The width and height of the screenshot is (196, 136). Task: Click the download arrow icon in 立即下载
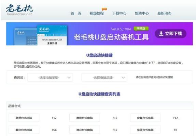[x=161, y=33]
